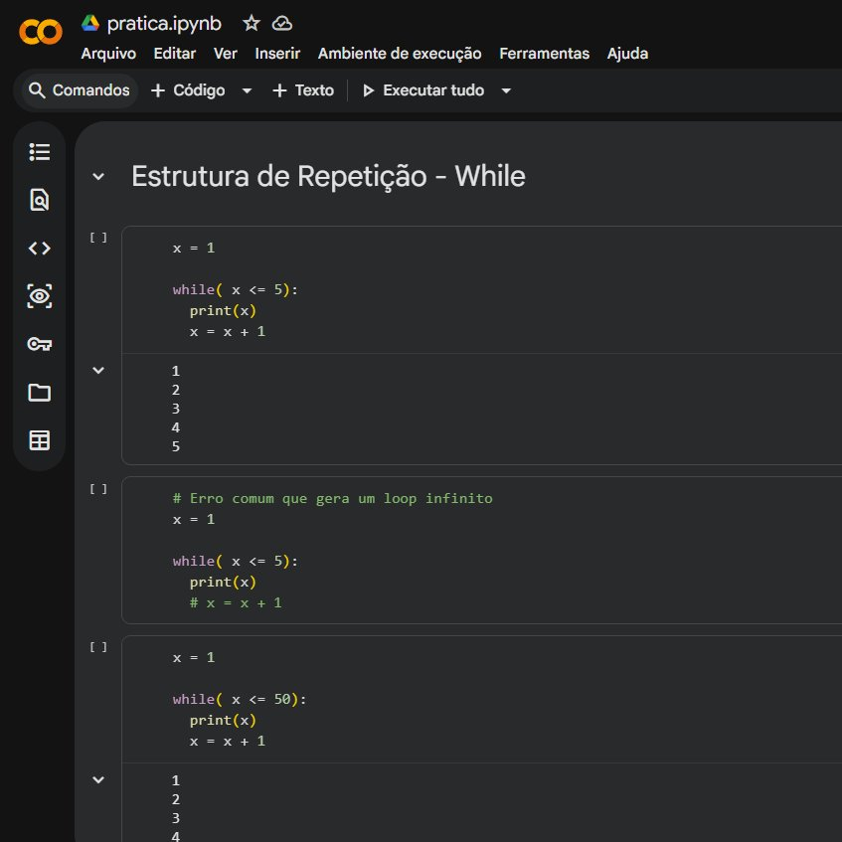Open the code snippets sidebar icon
Viewport: 842px width, 842px height.
coord(39,249)
